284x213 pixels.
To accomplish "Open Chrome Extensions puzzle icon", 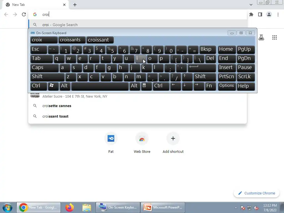I will [x=251, y=14].
